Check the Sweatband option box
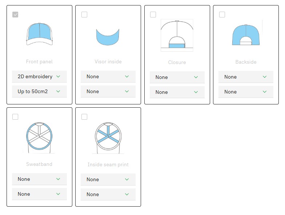The width and height of the screenshot is (285, 215). [x=15, y=117]
